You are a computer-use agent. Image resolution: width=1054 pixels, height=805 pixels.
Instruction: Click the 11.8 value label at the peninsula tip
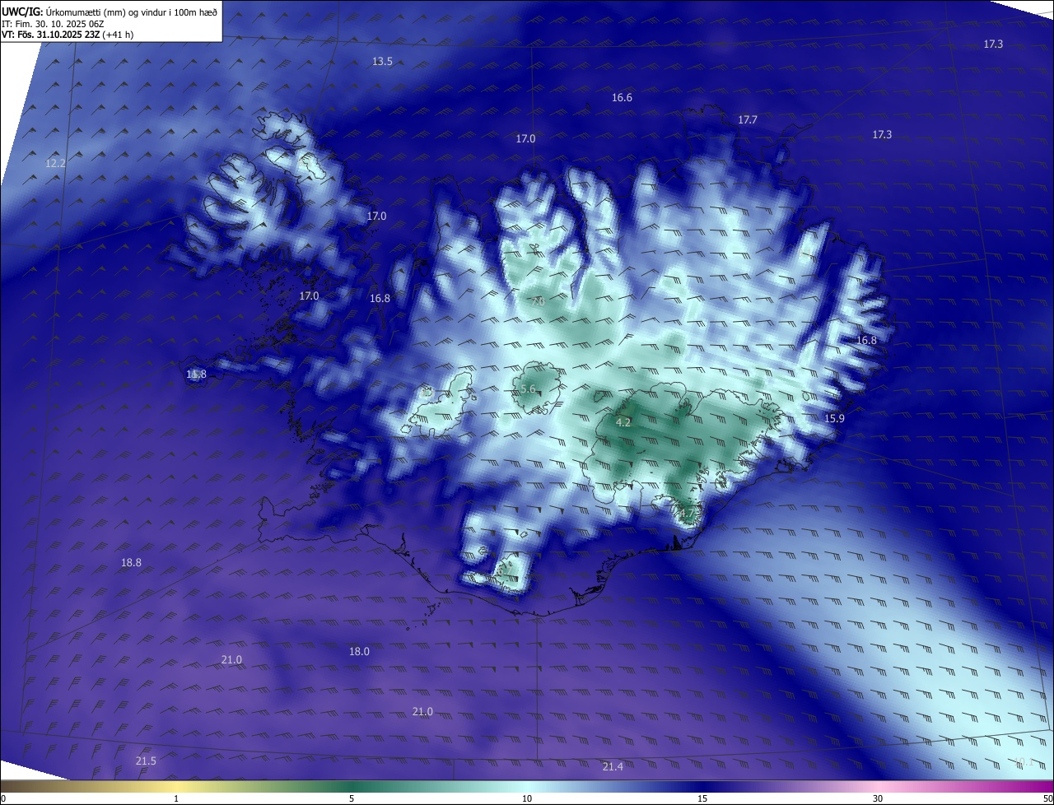point(196,374)
